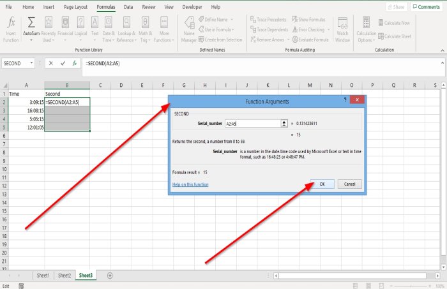Click Trace Dependents
447x289 pixels.
point(269,29)
